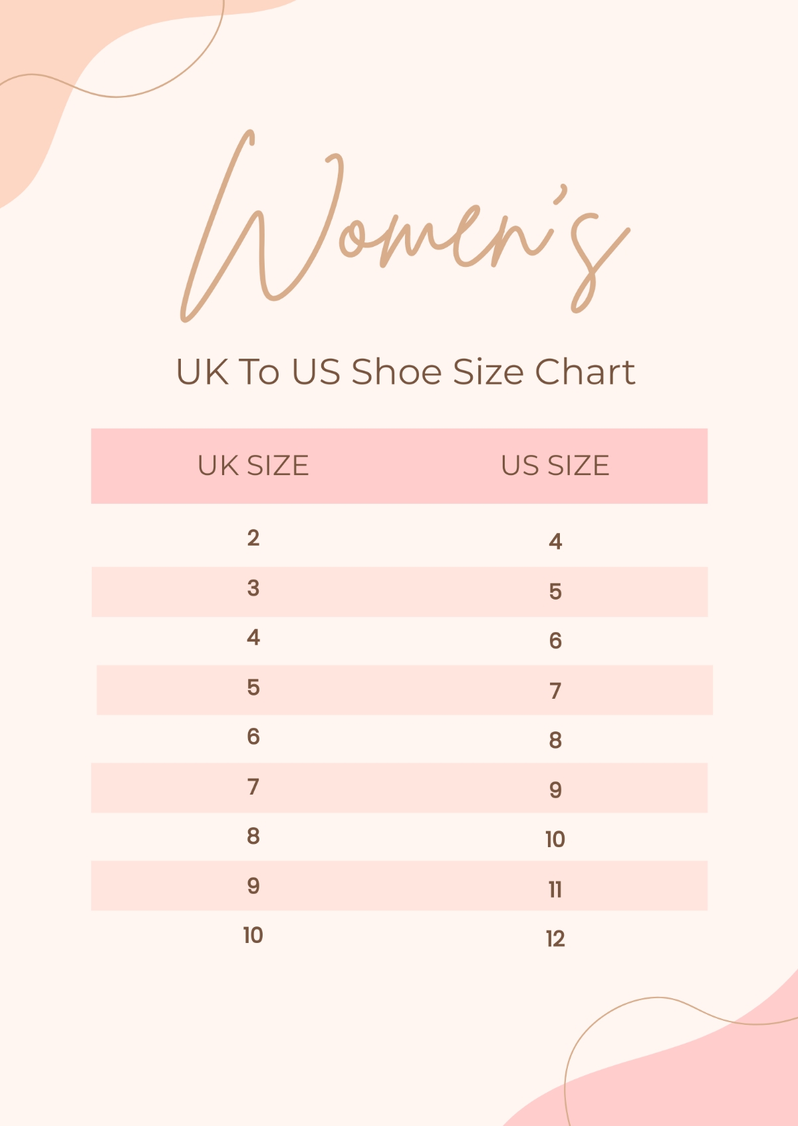This screenshot has width=798, height=1126.
Task: Click UK size 6 entry
Action: click(253, 737)
